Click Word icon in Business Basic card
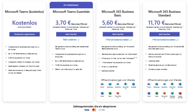 [102, 93]
